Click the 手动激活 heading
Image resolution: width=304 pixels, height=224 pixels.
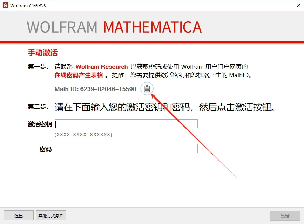pyautogui.click(x=42, y=53)
